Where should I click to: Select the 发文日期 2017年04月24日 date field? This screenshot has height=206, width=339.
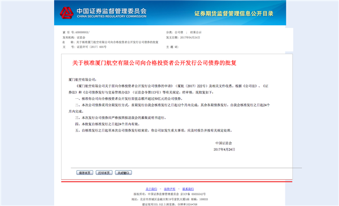[x=183, y=37]
